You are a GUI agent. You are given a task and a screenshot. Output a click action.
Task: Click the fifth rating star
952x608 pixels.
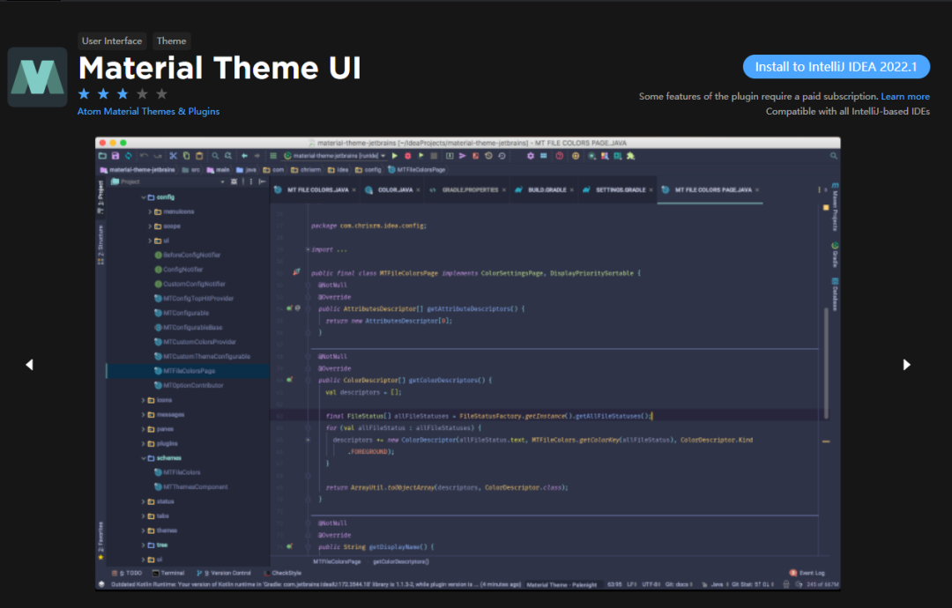[161, 94]
